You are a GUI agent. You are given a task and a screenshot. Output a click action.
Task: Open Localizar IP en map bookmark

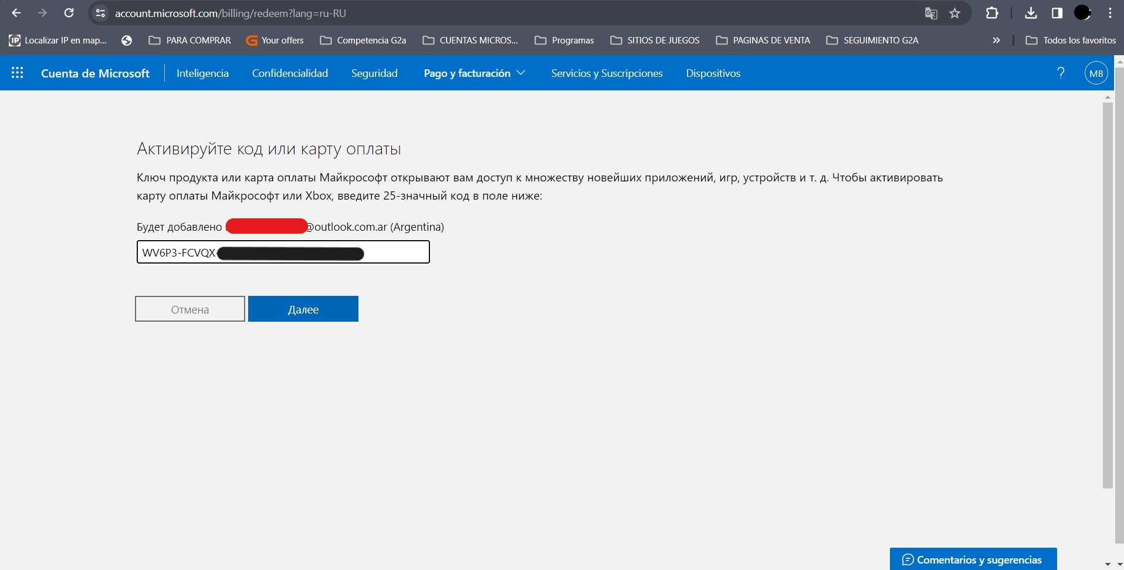point(57,40)
